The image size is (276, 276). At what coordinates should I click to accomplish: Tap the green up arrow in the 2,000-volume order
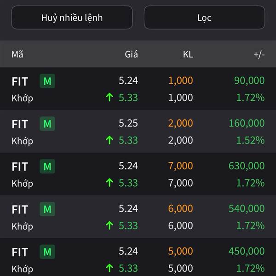(109, 140)
